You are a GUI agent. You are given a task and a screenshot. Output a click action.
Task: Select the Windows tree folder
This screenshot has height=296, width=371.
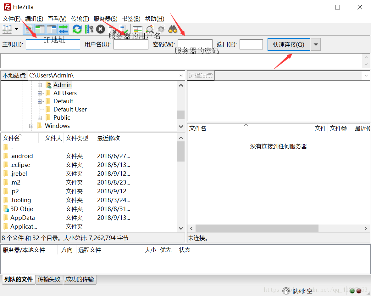pyautogui.click(x=57, y=126)
